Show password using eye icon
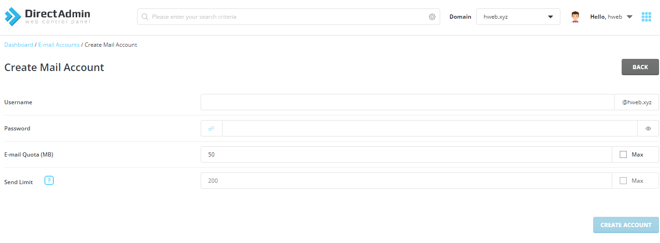The height and width of the screenshot is (243, 660). [x=648, y=129]
